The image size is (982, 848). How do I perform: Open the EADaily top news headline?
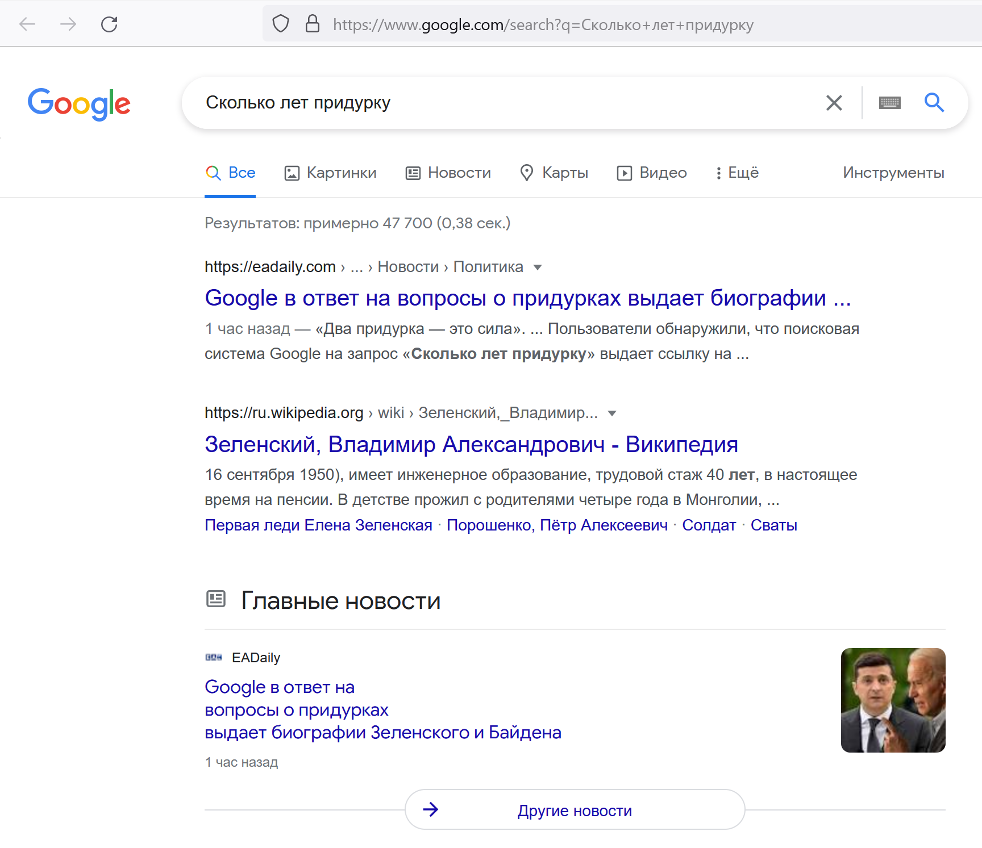[x=382, y=710]
